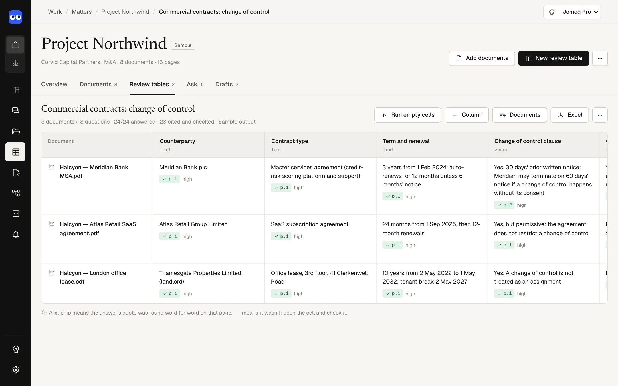Click the brain icon beside Jomoq Pro
The width and height of the screenshot is (618, 386).
[552, 12]
